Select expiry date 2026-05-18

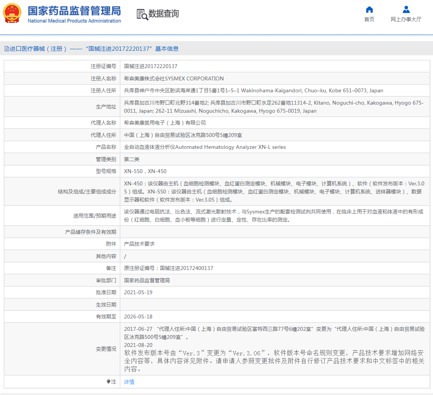[138, 317]
